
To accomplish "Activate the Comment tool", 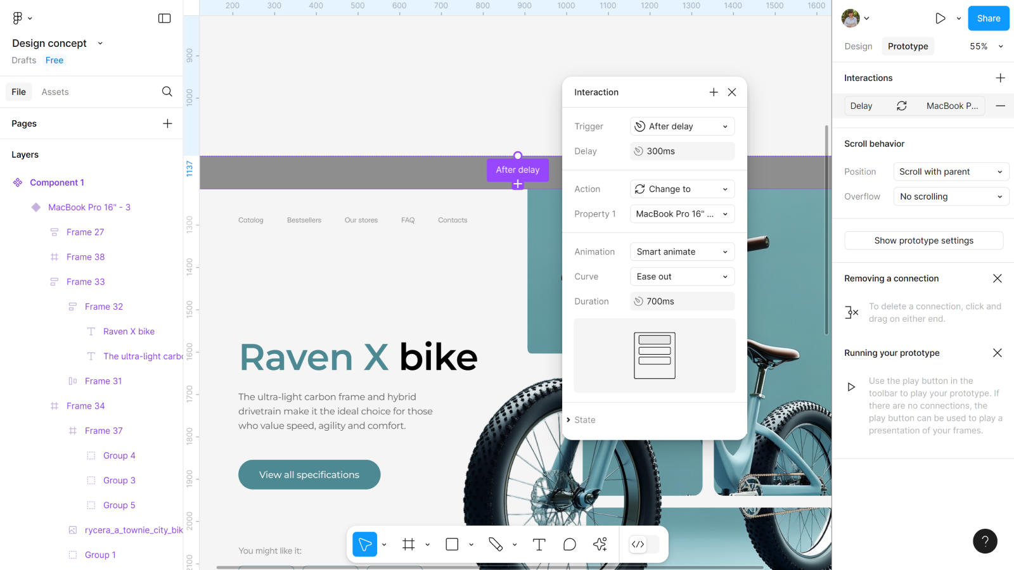I will click(x=569, y=545).
